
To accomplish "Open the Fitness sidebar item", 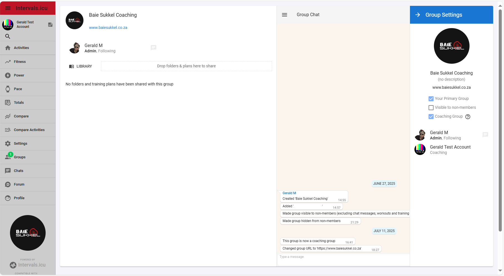I will [x=20, y=62].
